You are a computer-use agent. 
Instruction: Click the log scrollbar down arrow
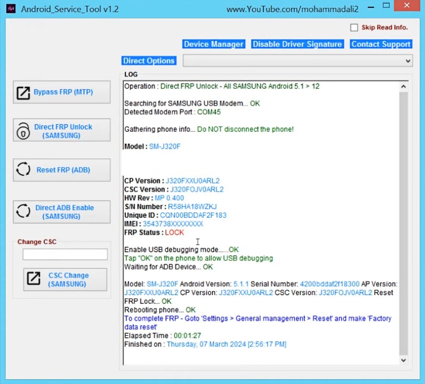click(x=404, y=359)
